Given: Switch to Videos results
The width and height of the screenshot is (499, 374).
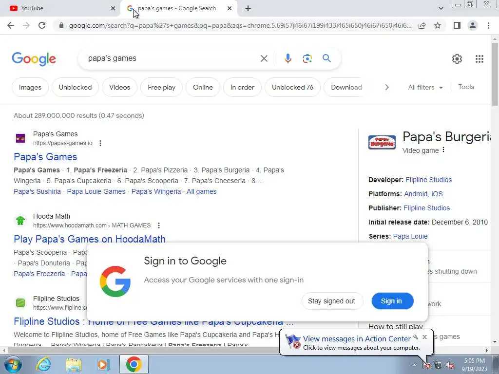Looking at the screenshot, I should coord(120,87).
